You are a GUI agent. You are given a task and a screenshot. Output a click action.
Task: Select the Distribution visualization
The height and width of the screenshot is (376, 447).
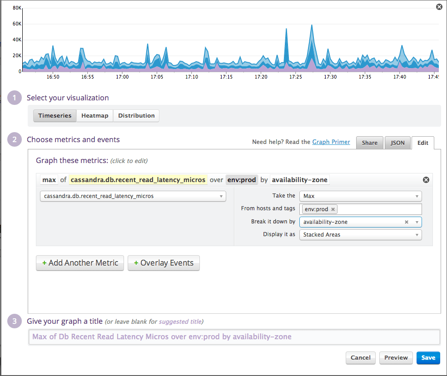point(136,115)
